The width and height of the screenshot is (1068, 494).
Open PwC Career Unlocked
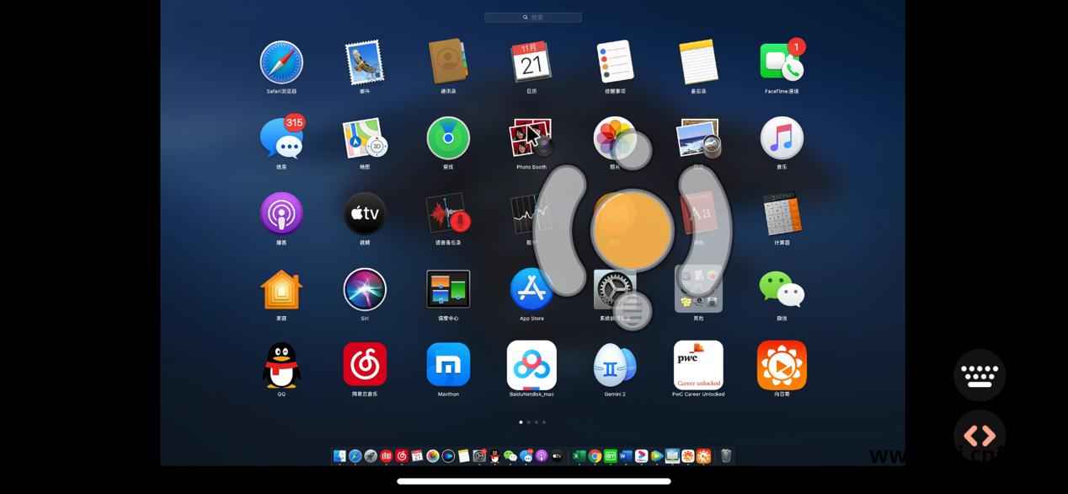click(698, 365)
